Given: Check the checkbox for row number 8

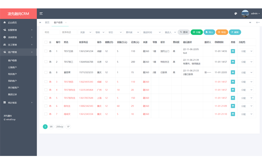Looking at the screenshot, I should point(46,72).
